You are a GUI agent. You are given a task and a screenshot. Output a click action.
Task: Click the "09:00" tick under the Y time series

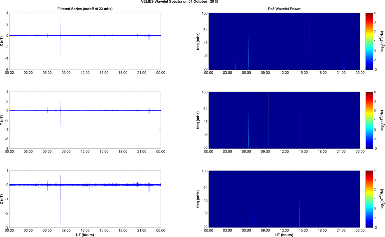click(66, 152)
